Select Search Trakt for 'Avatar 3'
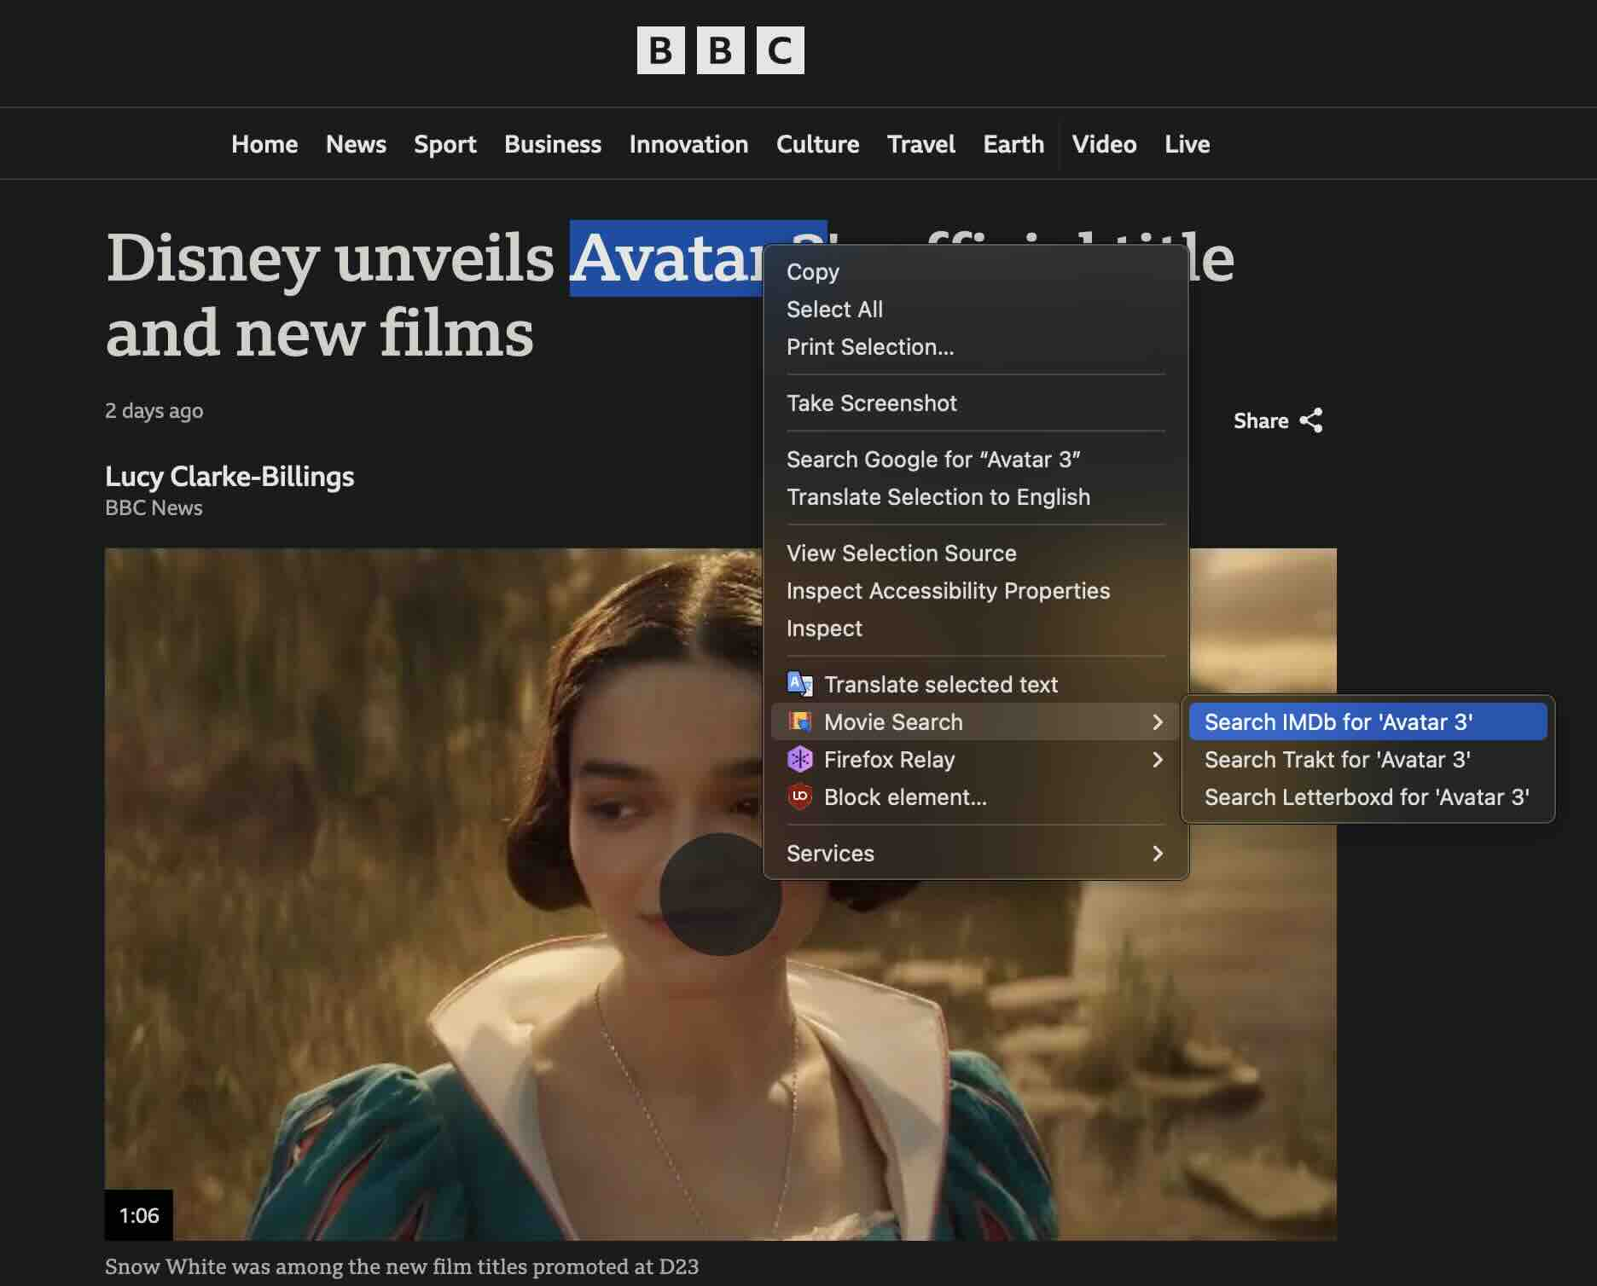 click(1368, 759)
